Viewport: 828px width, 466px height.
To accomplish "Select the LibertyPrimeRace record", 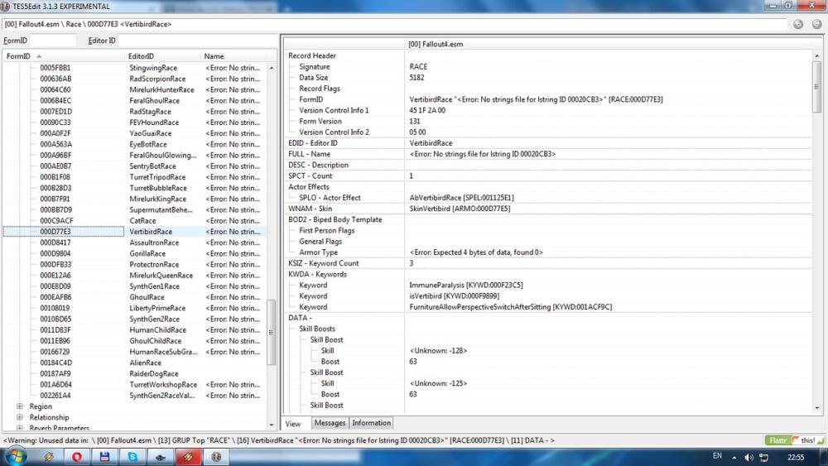I will point(157,308).
